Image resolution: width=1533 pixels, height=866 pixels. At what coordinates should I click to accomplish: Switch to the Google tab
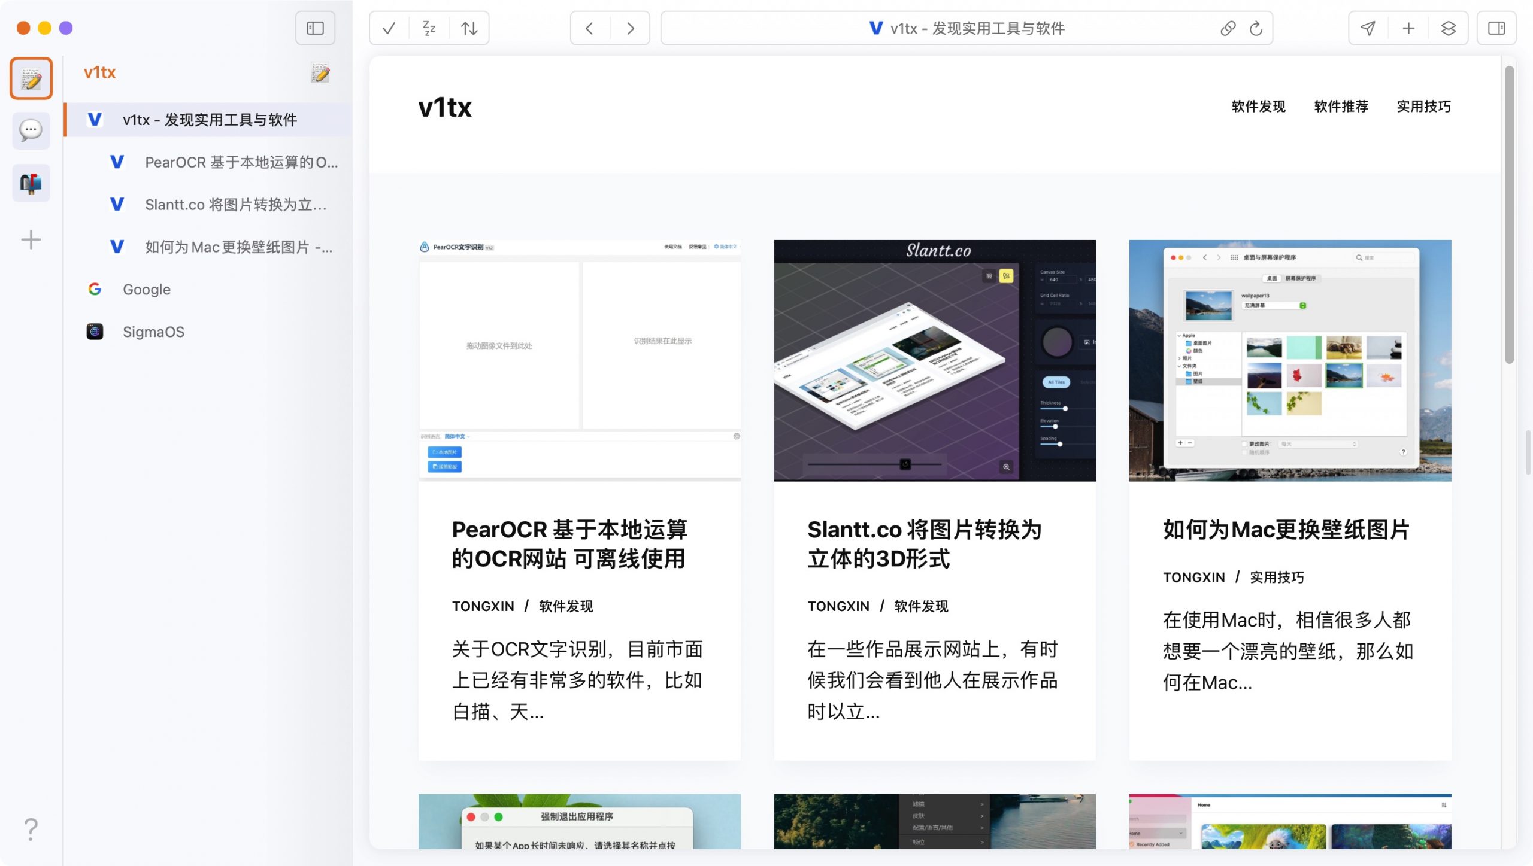point(146,289)
